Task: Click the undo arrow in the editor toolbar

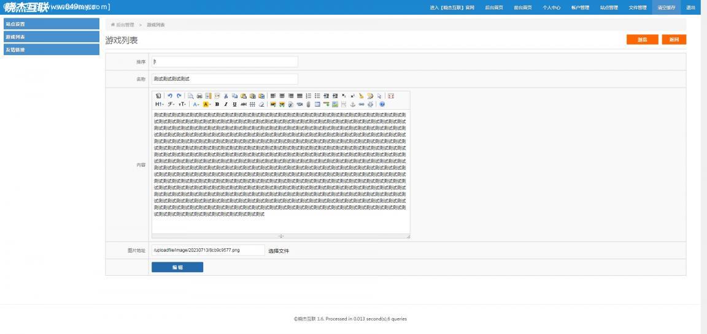Action: tap(170, 96)
